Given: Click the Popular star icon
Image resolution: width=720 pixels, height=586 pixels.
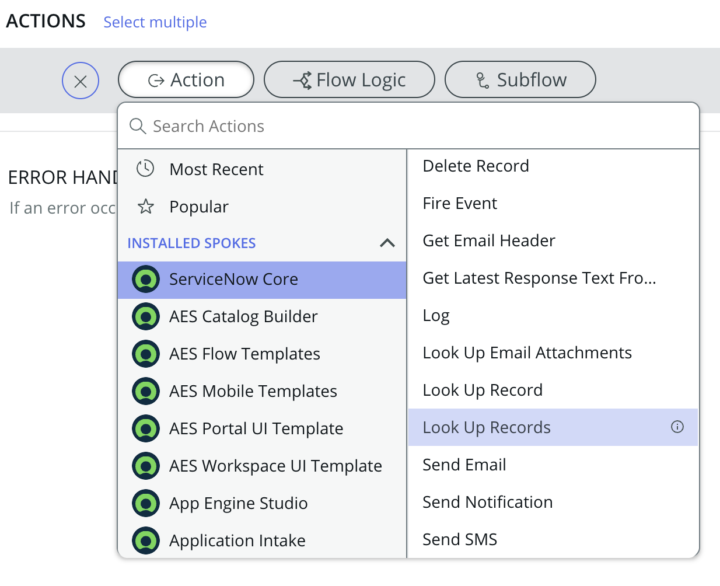Looking at the screenshot, I should [145, 207].
